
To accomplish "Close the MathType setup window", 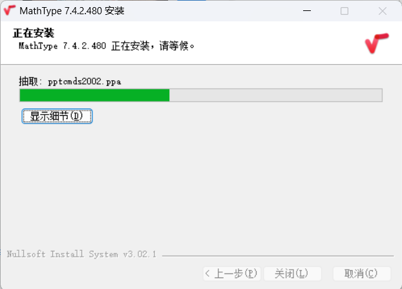I will [382, 11].
